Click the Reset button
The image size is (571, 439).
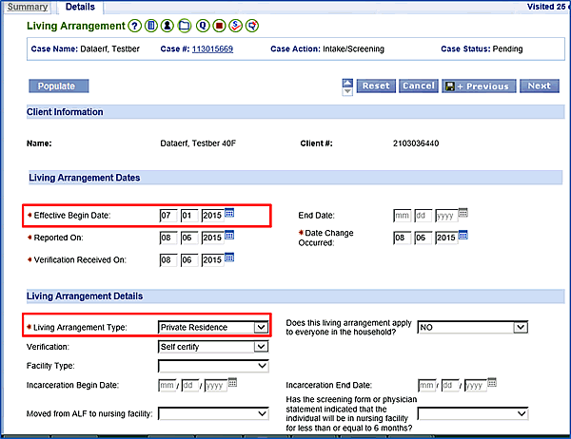[x=376, y=86]
